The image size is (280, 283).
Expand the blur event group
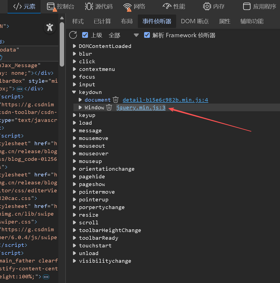click(x=74, y=54)
